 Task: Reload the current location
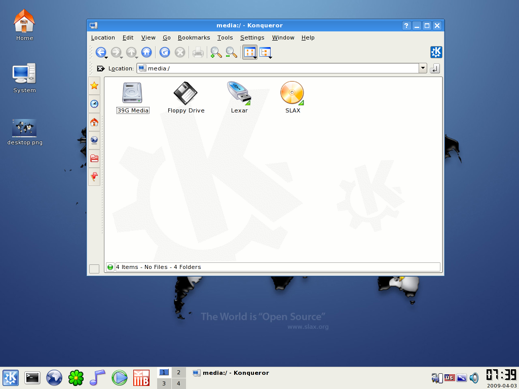(164, 52)
